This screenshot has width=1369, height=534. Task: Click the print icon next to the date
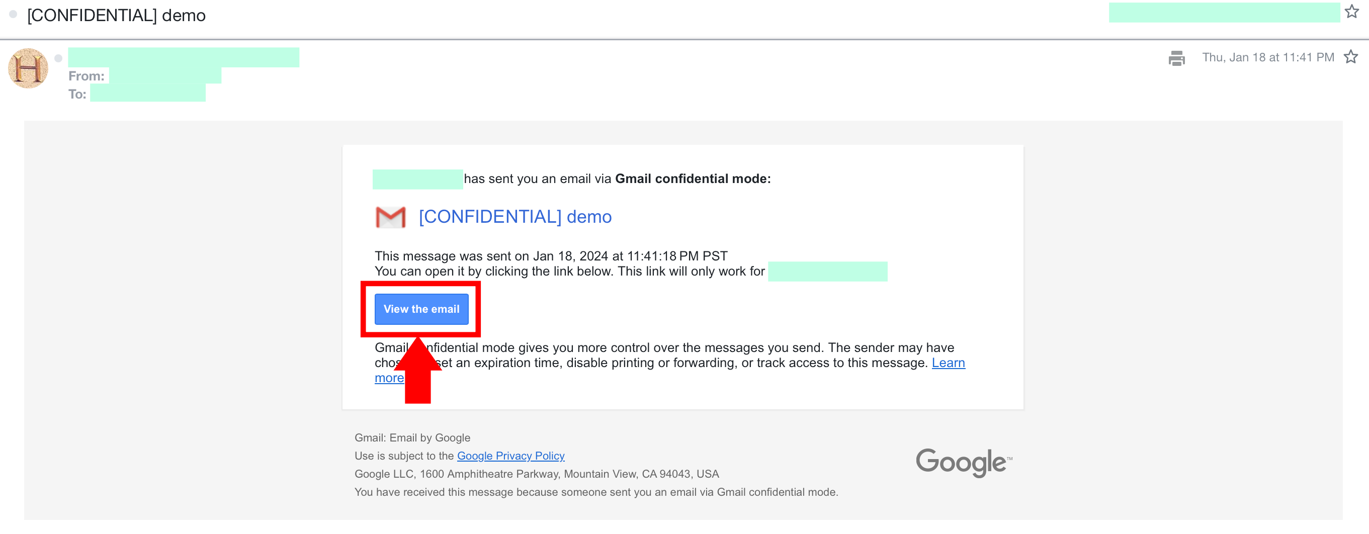[x=1176, y=58]
